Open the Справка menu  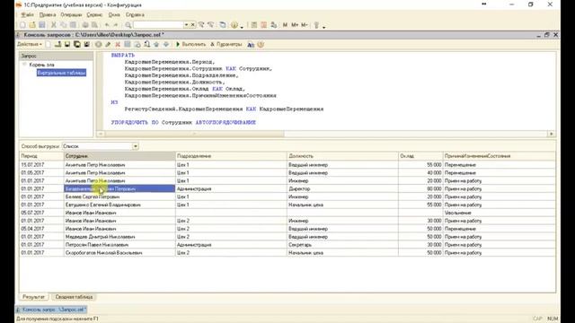coord(135,15)
